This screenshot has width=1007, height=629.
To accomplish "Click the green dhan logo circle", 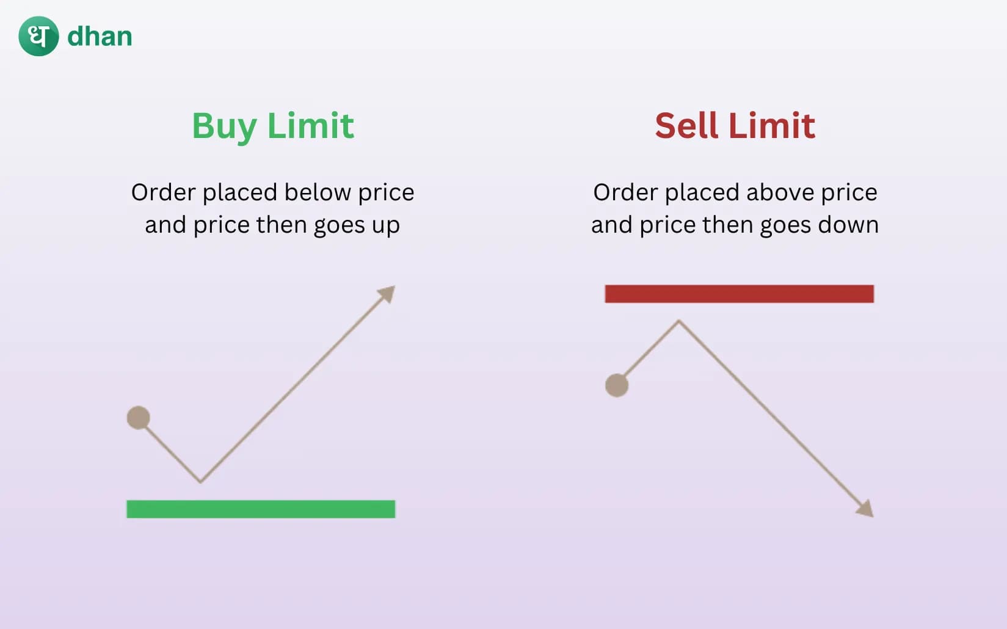I will pos(38,36).
